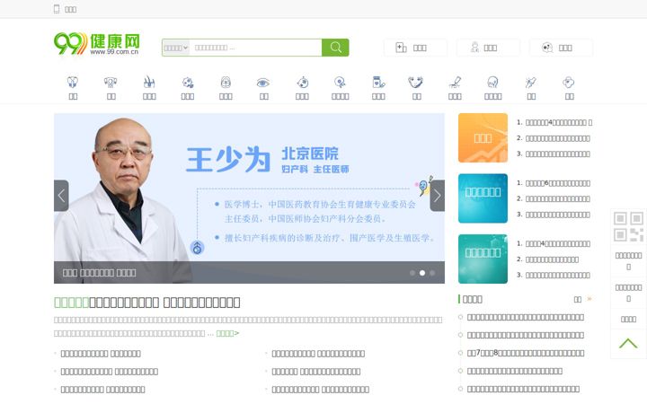The image size is (647, 404).
Task: Select the medicine bottle icon department
Action: coord(378,88)
